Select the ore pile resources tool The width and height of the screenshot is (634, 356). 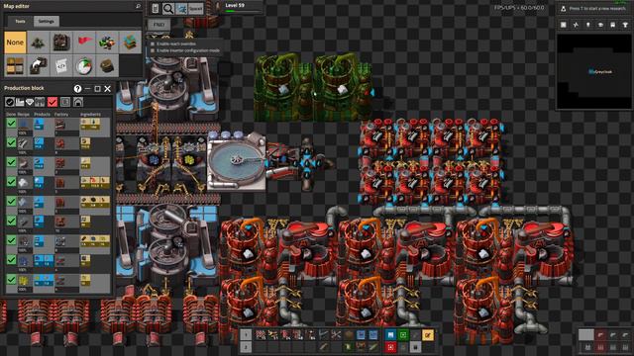38,43
